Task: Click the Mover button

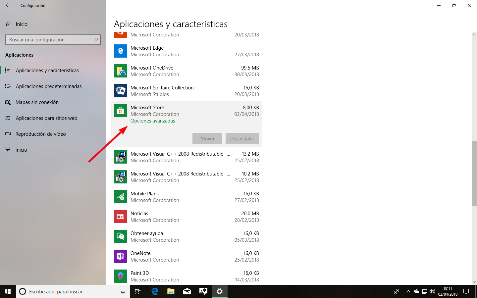Action: 207,138
